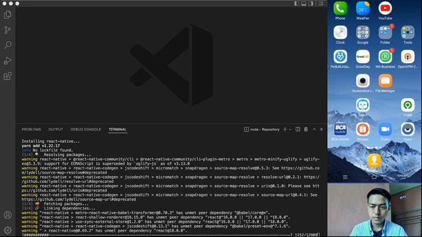Screen dimensions: 422x237
Task: Click the node - Repository terminal label
Action: tap(262, 130)
